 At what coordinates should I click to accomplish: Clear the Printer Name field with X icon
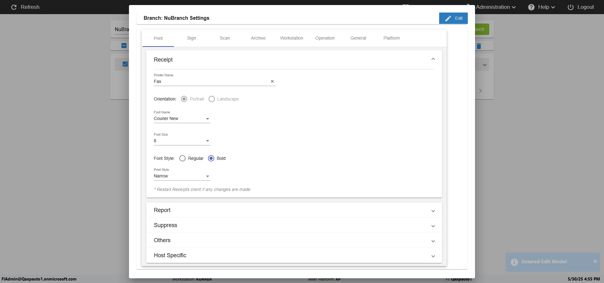(272, 81)
